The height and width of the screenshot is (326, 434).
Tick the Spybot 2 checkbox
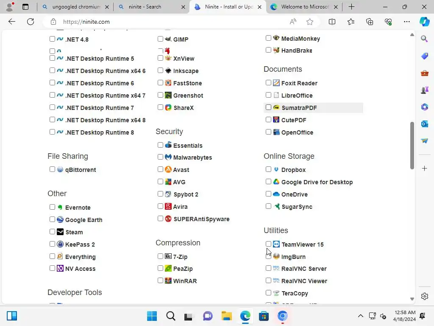160,194
